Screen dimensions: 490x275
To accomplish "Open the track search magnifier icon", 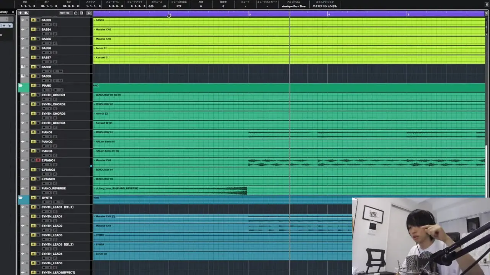I will click(x=89, y=13).
